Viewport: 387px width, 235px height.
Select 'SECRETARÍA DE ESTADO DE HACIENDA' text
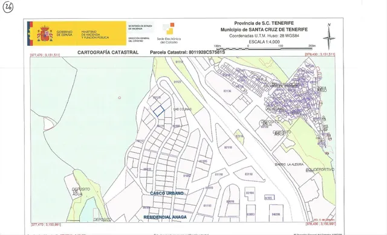(140, 27)
